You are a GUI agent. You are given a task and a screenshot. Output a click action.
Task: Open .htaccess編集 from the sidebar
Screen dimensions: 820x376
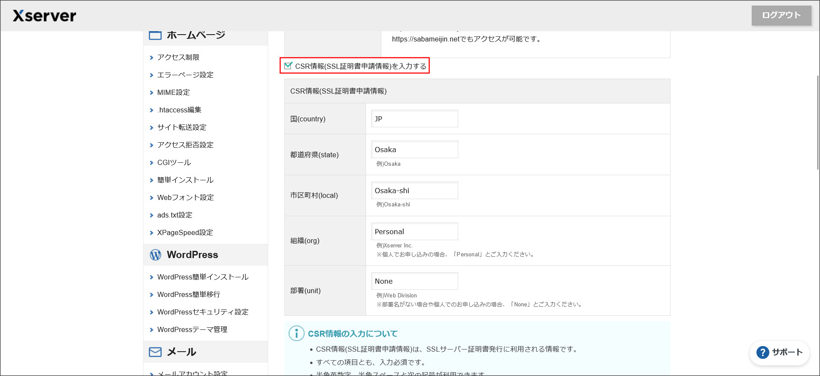pos(179,110)
